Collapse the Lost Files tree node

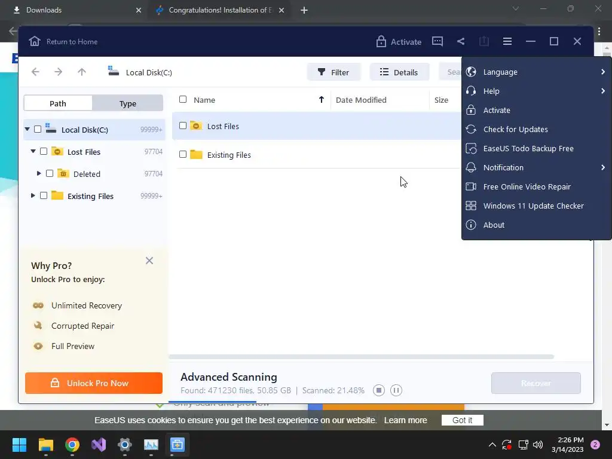tap(33, 151)
